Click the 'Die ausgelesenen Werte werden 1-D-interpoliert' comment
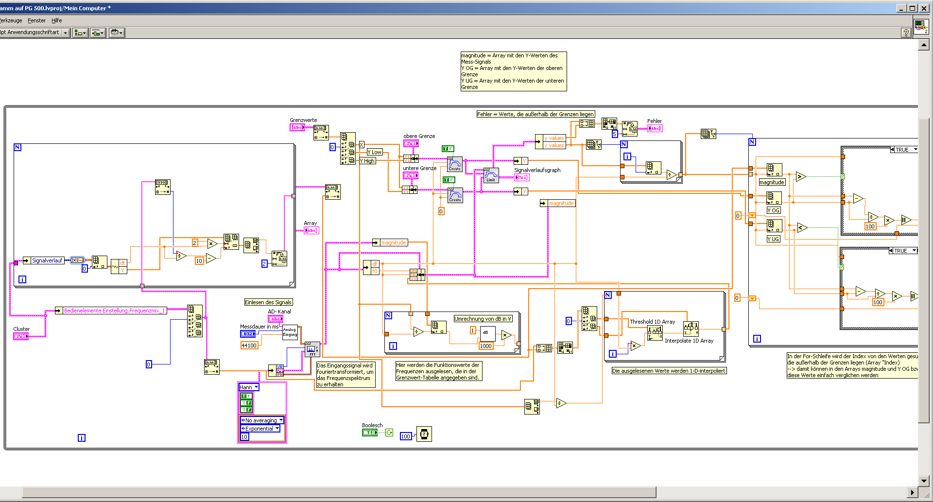 point(669,371)
